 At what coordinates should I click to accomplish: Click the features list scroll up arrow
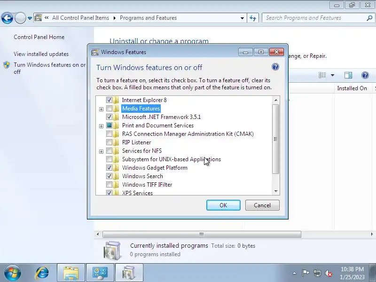(x=276, y=100)
